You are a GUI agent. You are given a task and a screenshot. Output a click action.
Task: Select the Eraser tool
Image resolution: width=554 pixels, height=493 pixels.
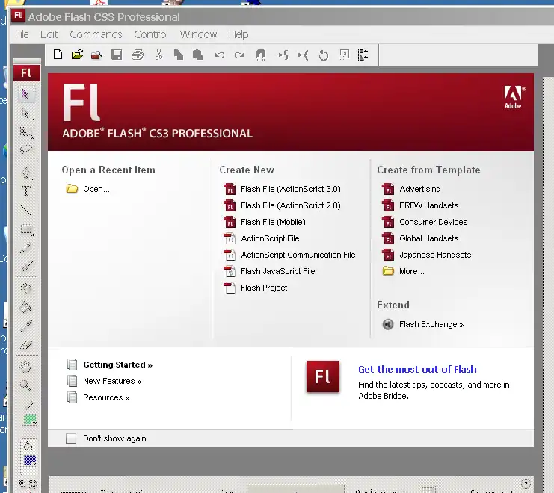tap(26, 345)
